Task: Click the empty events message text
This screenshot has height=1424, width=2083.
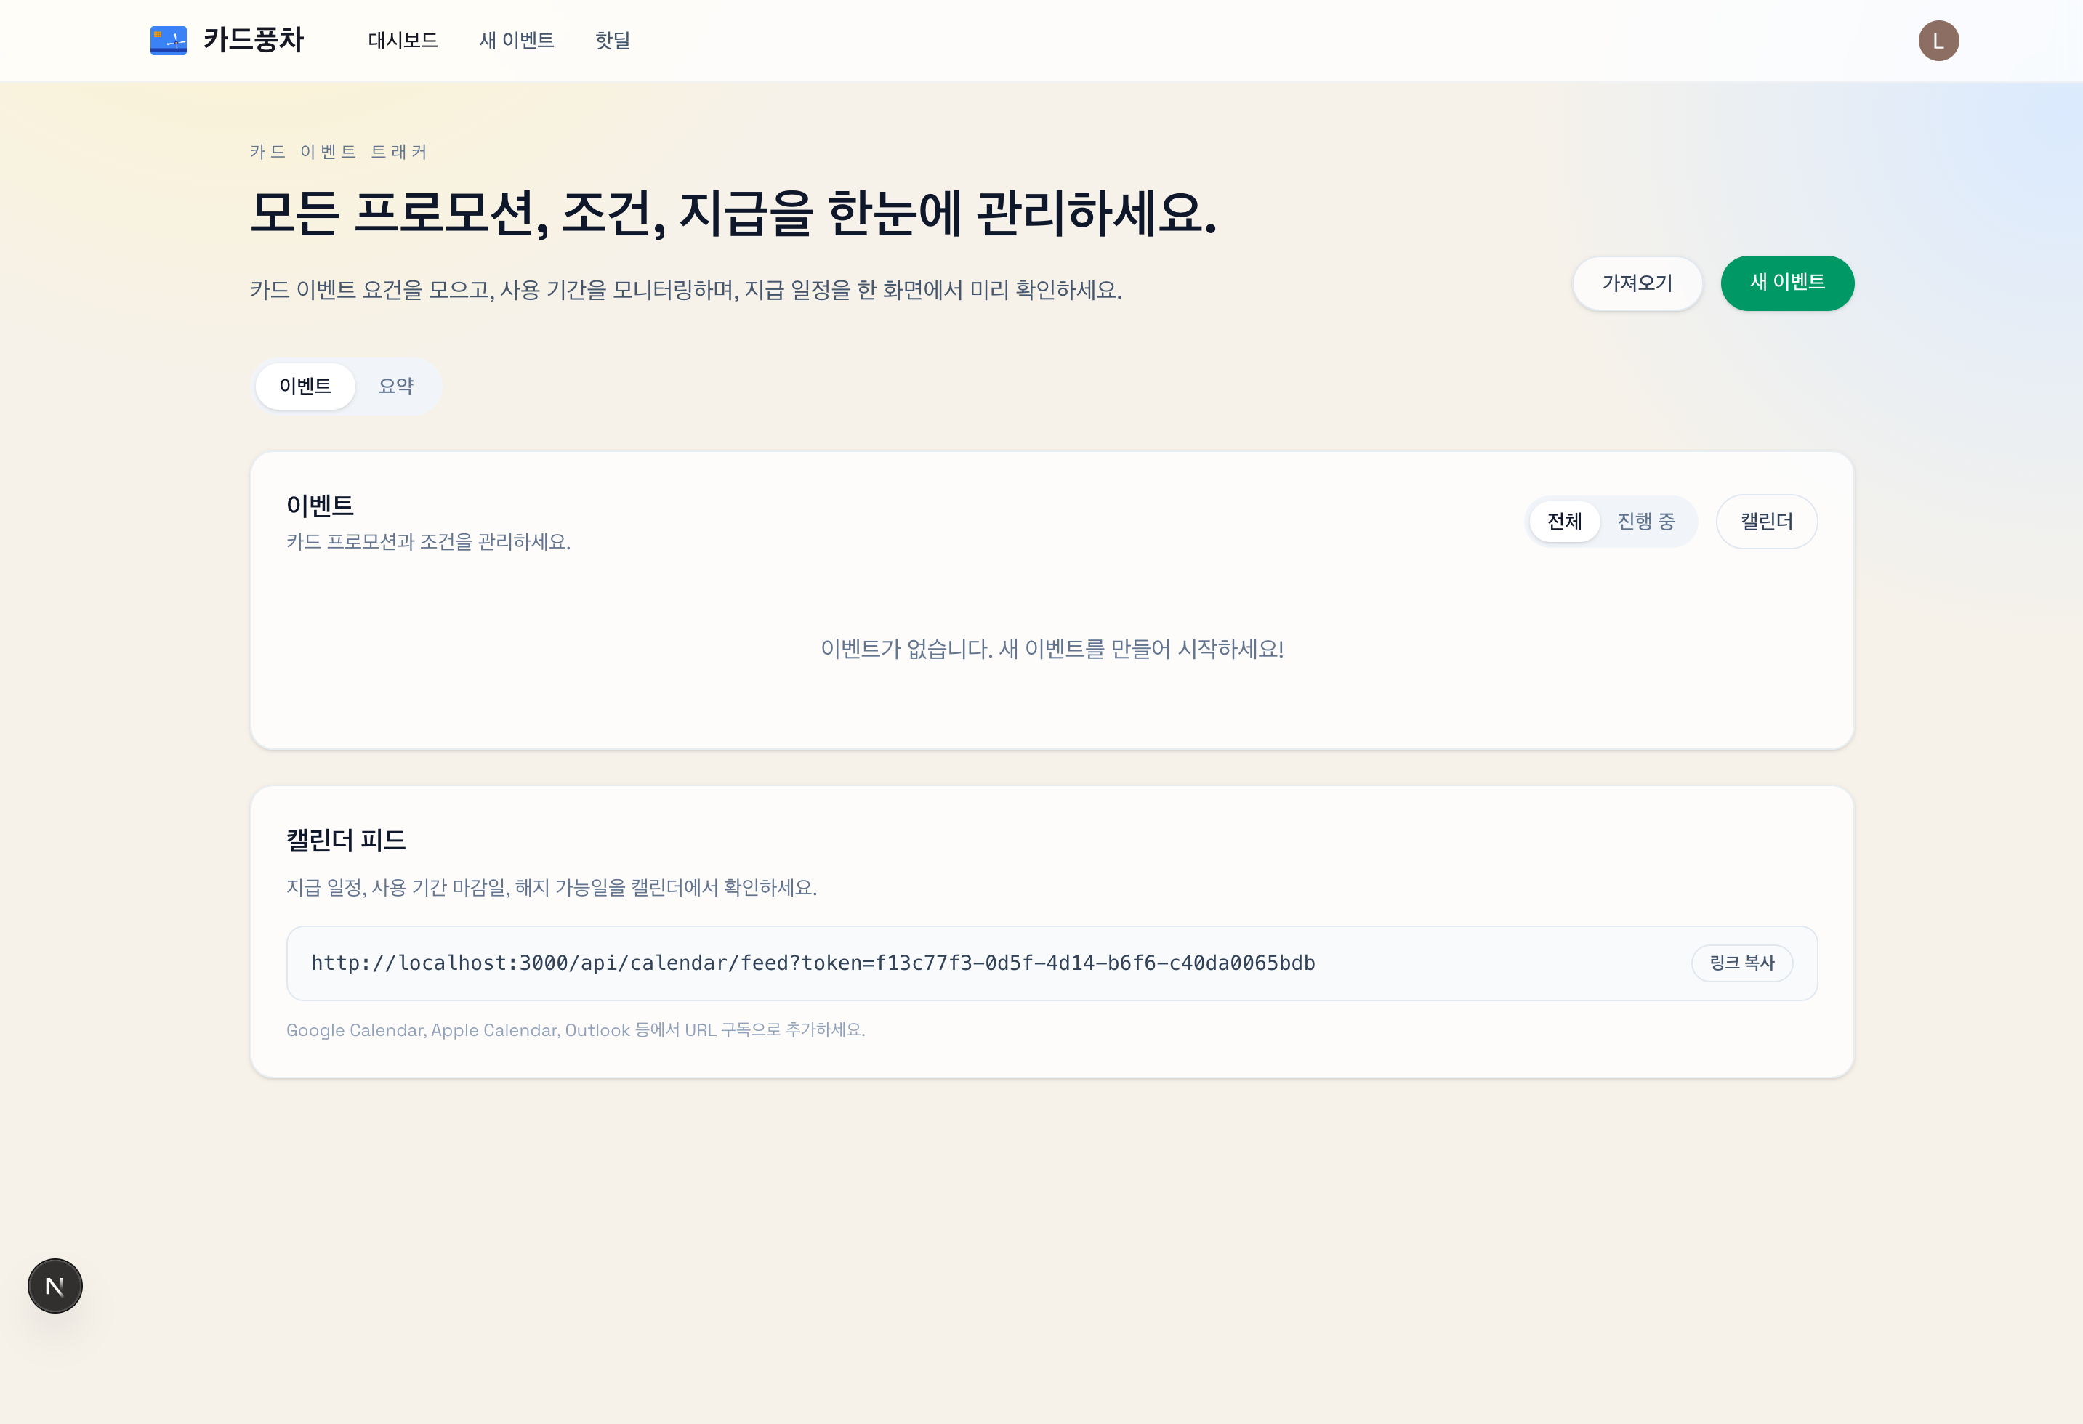Action: (x=1052, y=649)
